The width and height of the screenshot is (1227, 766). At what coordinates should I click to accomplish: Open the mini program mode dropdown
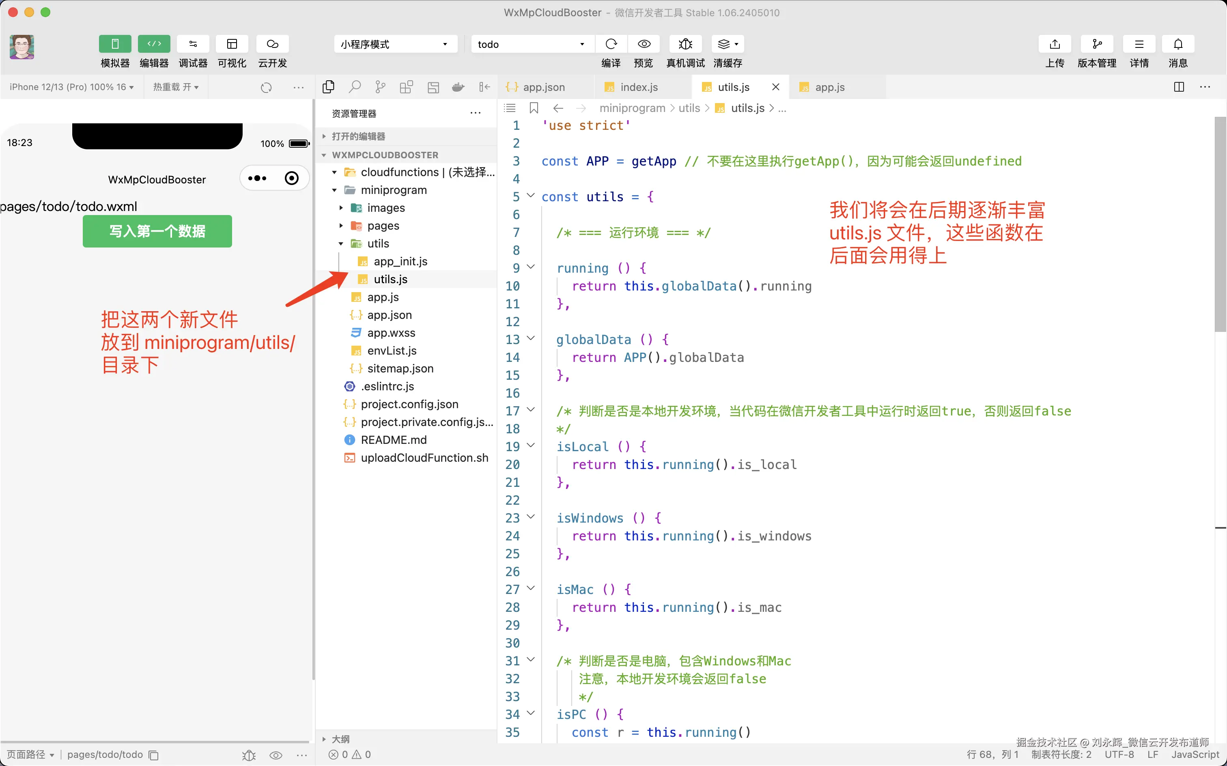tap(395, 44)
